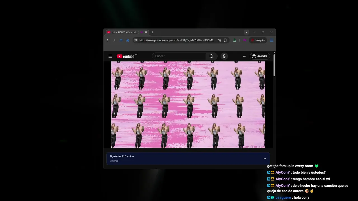Start voice search with the microphone
Image resolution: width=358 pixels, height=201 pixels.
pos(224,56)
